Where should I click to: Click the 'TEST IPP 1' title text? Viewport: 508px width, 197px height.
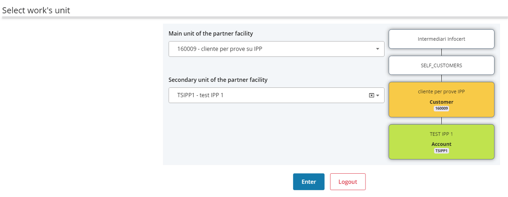point(441,134)
